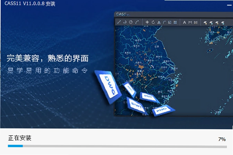Screen dimensions: 233x155
Task: Choose the Fillet corner tool icon
Action: click(x=164, y=22)
